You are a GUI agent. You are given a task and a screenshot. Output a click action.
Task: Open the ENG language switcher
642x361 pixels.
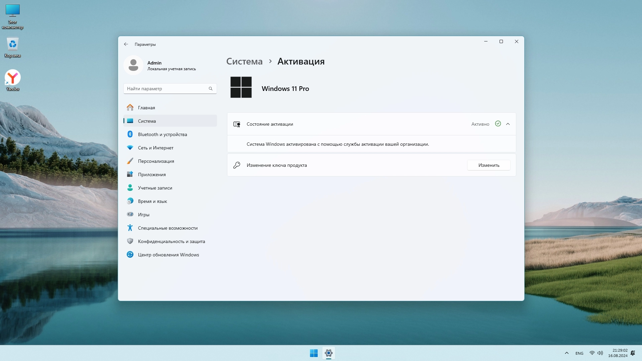pyautogui.click(x=579, y=353)
